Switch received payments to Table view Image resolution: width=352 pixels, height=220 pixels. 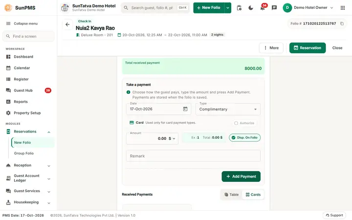(x=231, y=195)
